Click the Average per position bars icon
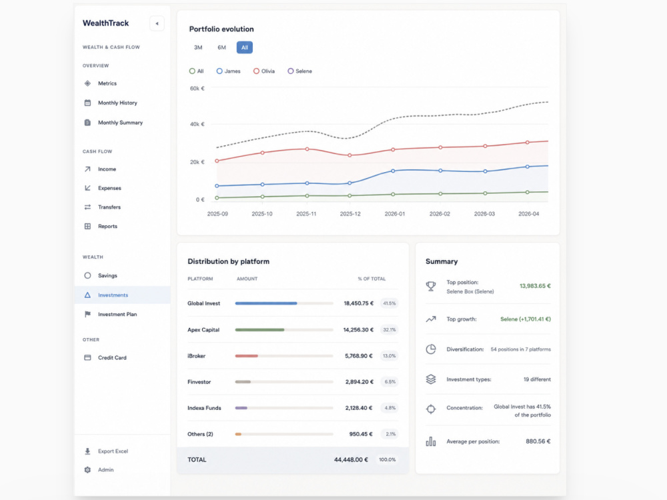Screen dimensions: 667x500 tap(431, 441)
